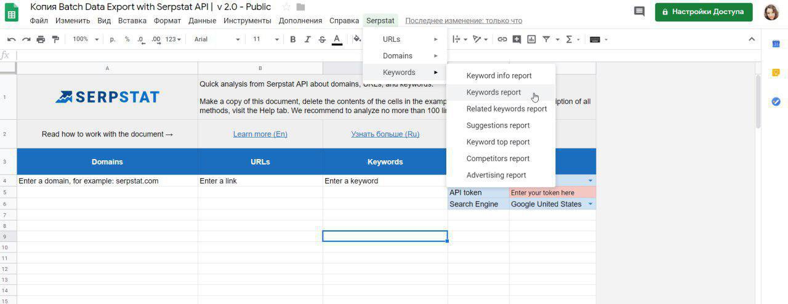Open the Learn more (En) link
This screenshot has width=788, height=304.
coord(260,134)
